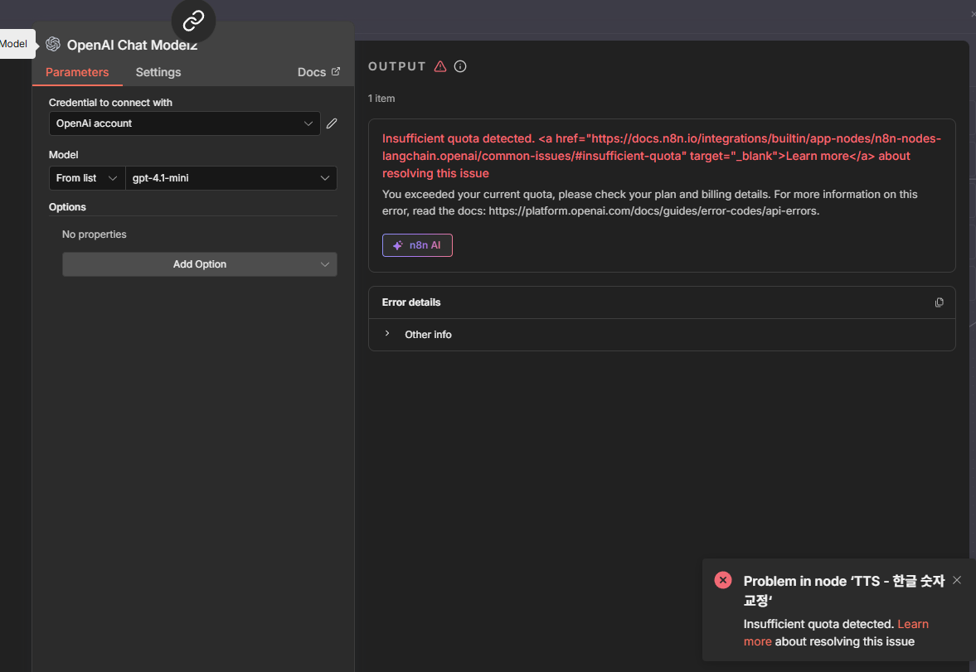976x672 pixels.
Task: Edit the OpenAi account credential pencil icon
Action: tap(332, 123)
